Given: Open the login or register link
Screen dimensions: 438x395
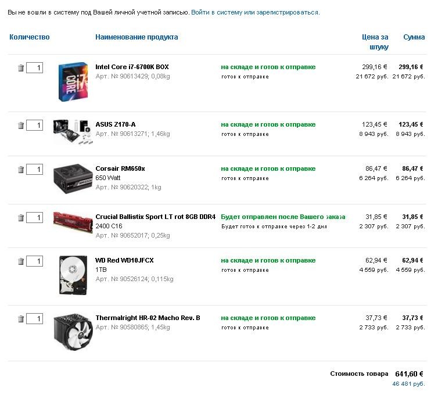Looking at the screenshot, I should coord(254,12).
